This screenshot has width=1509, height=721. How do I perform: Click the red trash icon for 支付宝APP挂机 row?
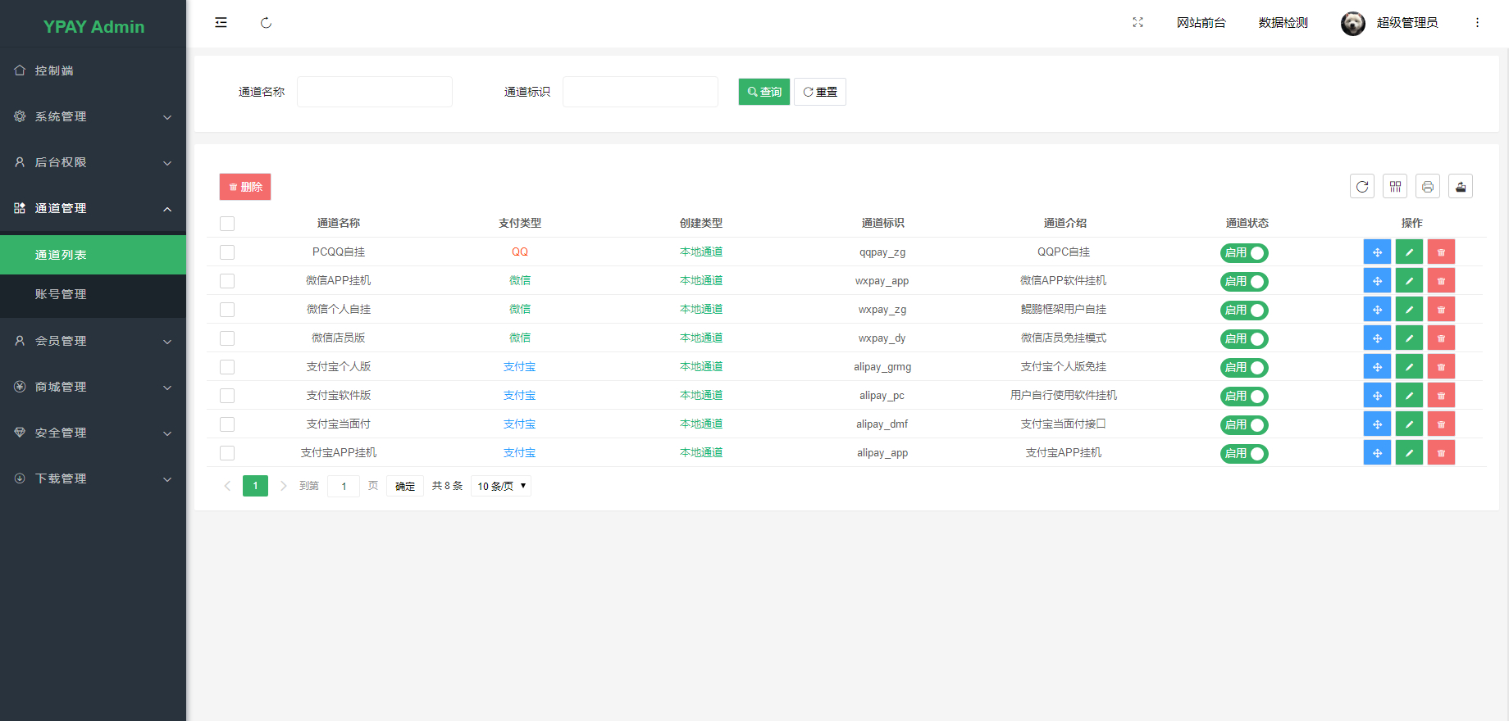[1441, 453]
